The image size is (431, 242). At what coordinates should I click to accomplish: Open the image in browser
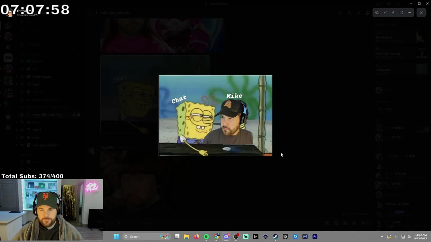pyautogui.click(x=401, y=12)
